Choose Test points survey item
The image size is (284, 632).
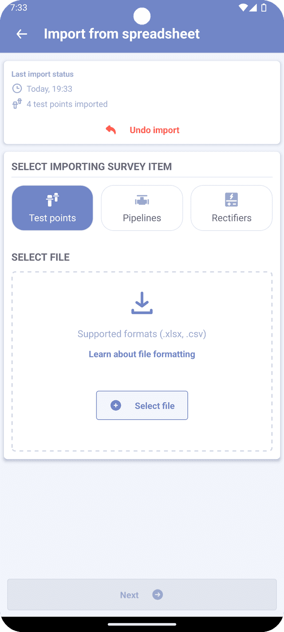tap(52, 208)
